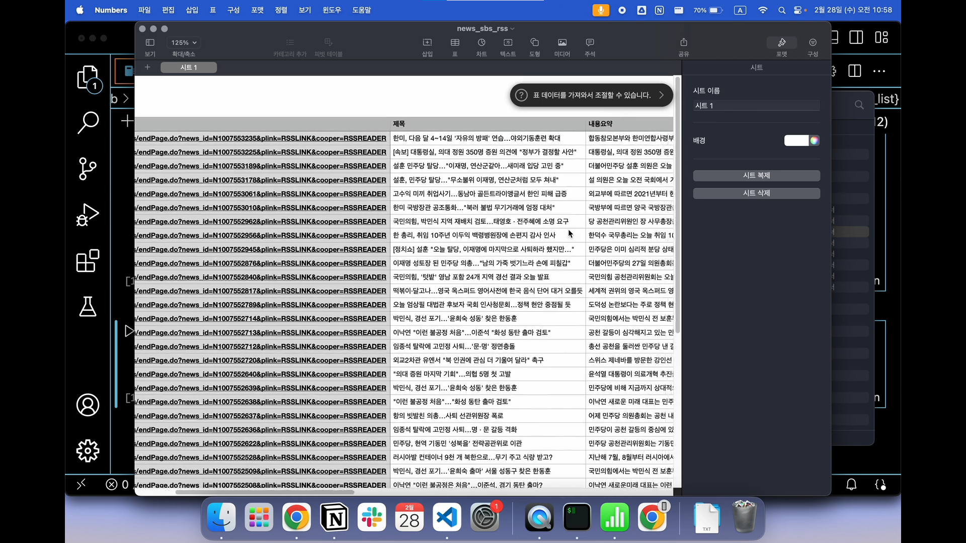
Task: Open the Media (미디어) toolbar icon
Action: point(562,43)
